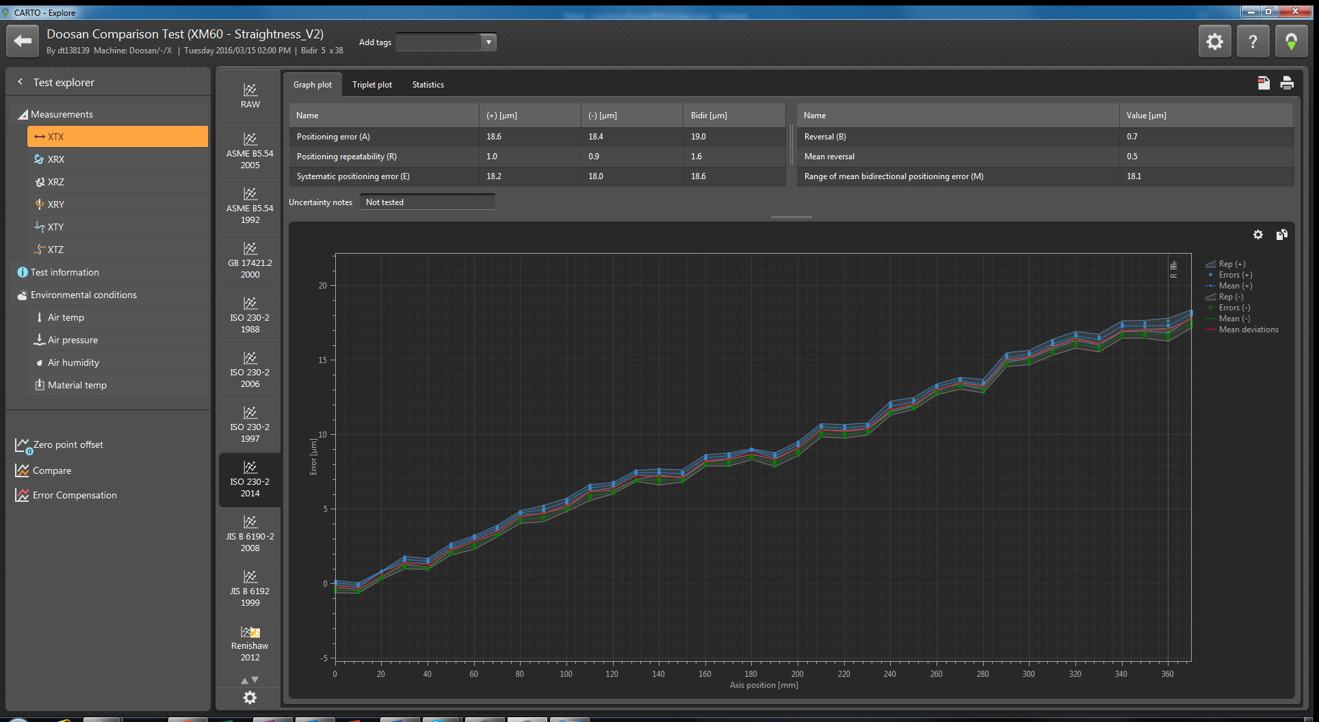The height and width of the screenshot is (722, 1319).
Task: Click the Uncertainty notes field
Action: pos(427,202)
